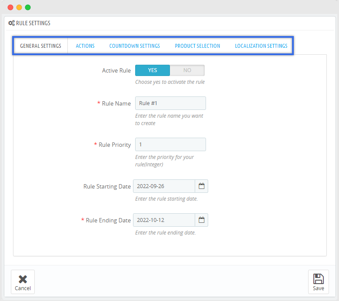The width and height of the screenshot is (339, 301).
Task: Click the 'Rule Priority' label
Action: pos(115,145)
